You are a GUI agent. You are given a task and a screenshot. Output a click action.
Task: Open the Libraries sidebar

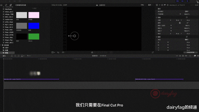click(1, 5)
